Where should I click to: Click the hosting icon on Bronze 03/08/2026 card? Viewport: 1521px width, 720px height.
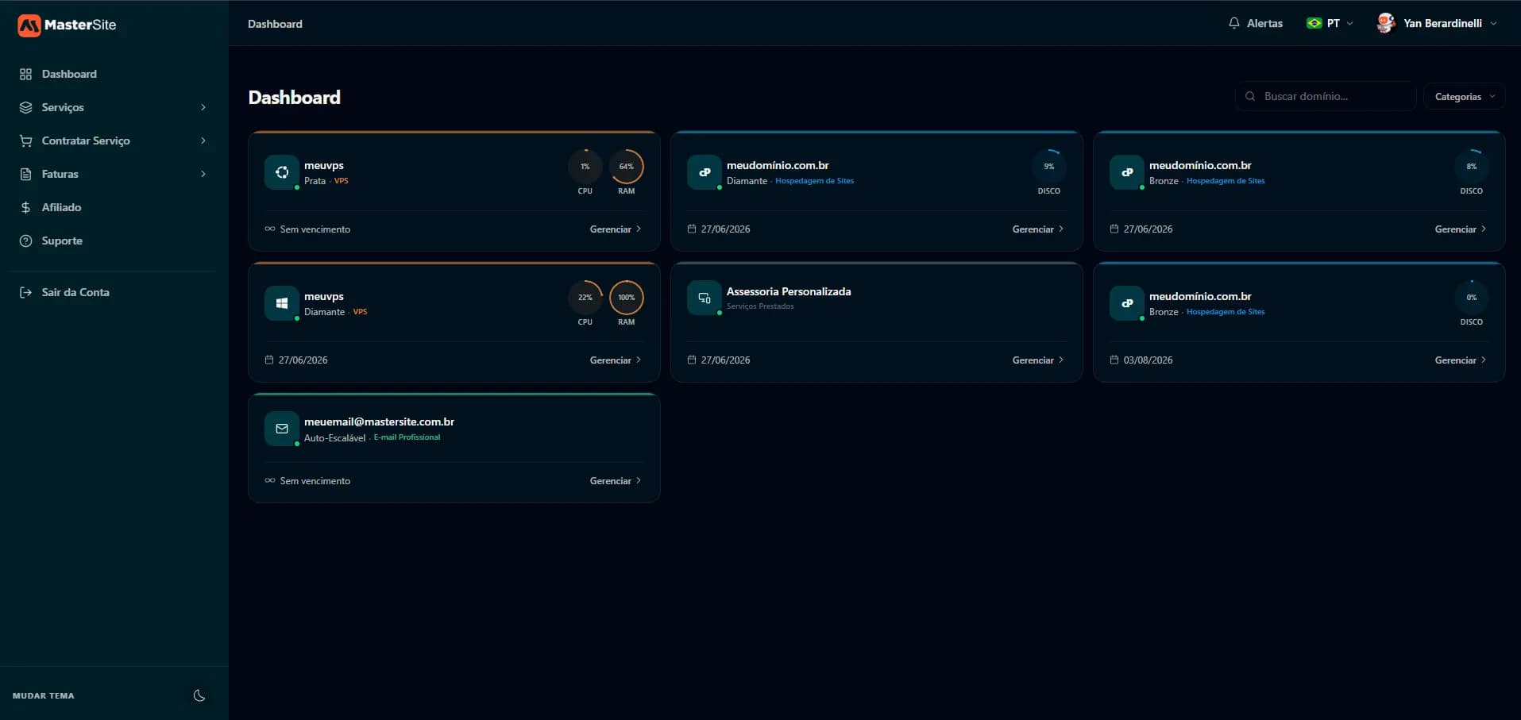coord(1126,303)
